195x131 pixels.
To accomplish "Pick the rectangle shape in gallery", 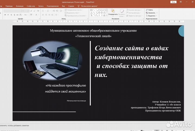I will coord(99,10).
